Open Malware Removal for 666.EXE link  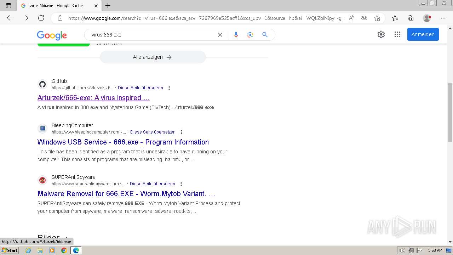pos(126,194)
